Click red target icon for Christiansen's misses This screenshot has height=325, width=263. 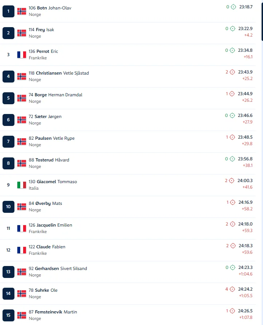[x=232, y=72]
